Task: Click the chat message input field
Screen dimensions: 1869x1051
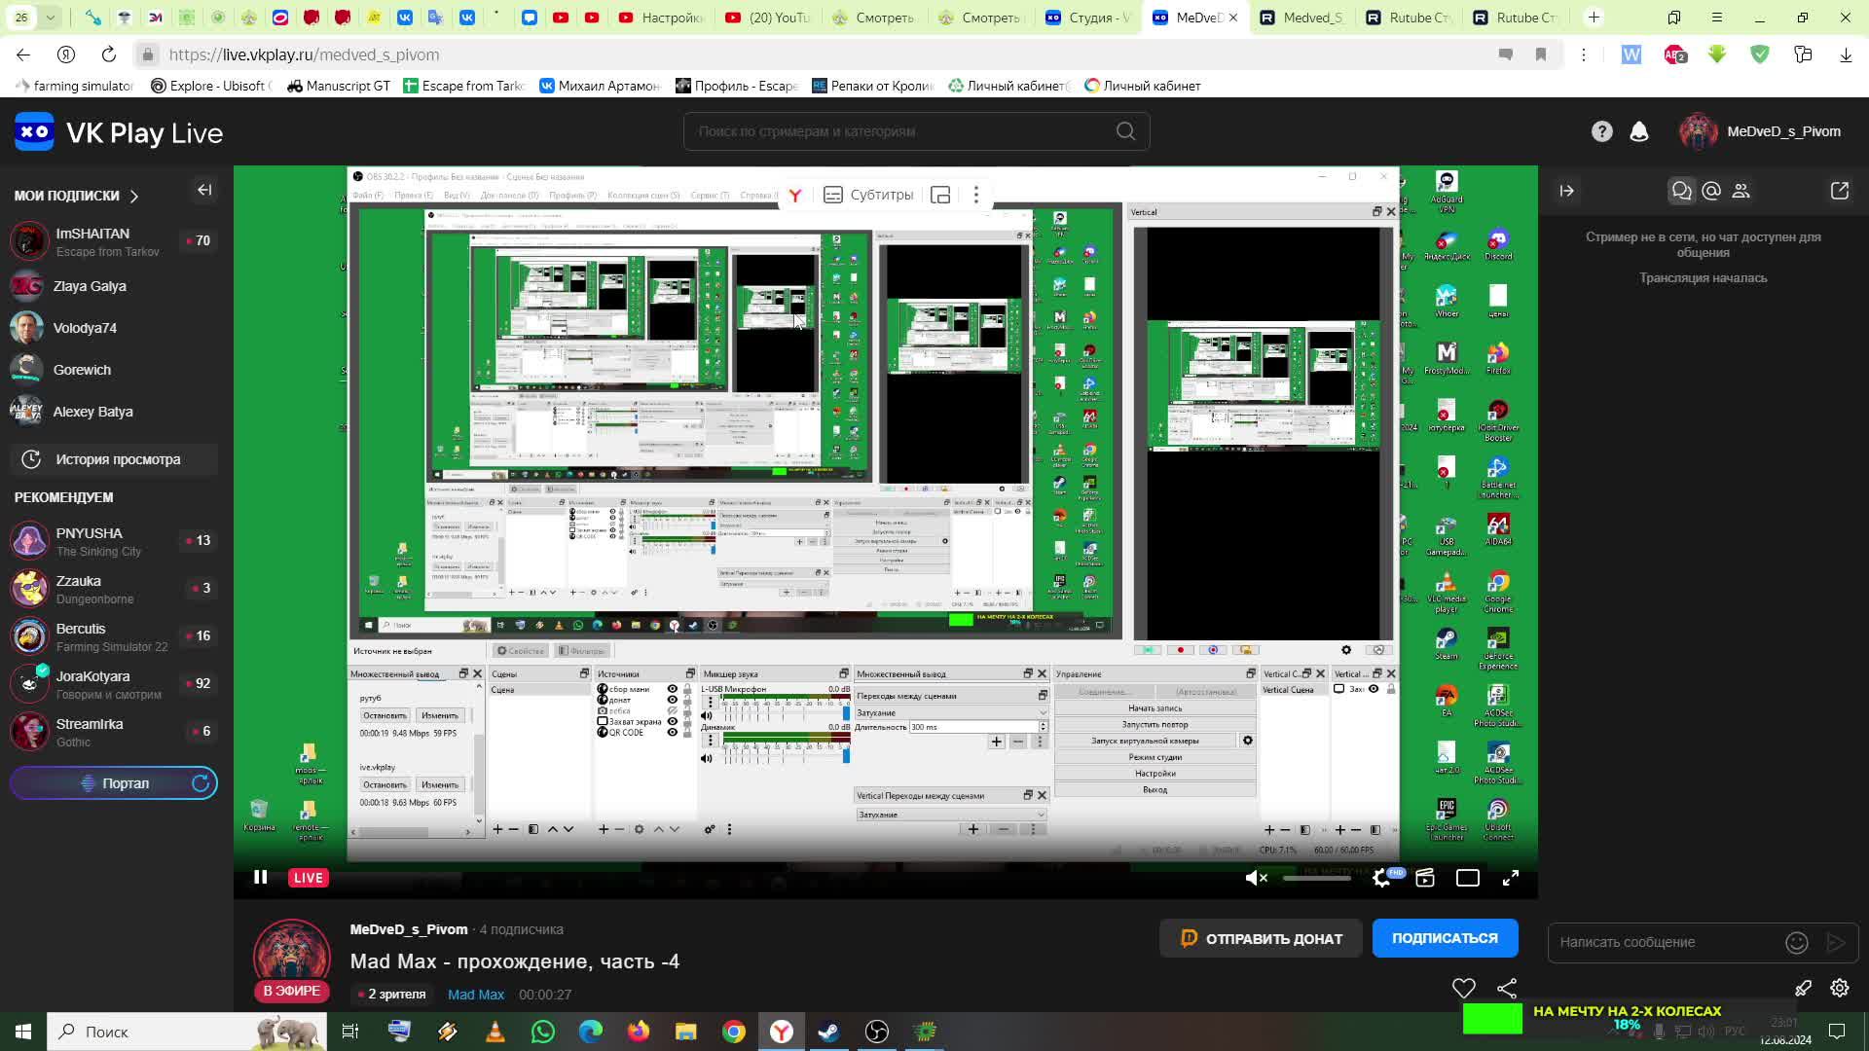Action: tap(1665, 942)
